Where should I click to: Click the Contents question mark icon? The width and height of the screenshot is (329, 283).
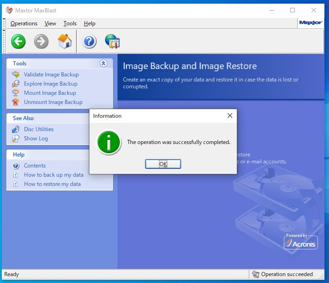pyautogui.click(x=16, y=166)
